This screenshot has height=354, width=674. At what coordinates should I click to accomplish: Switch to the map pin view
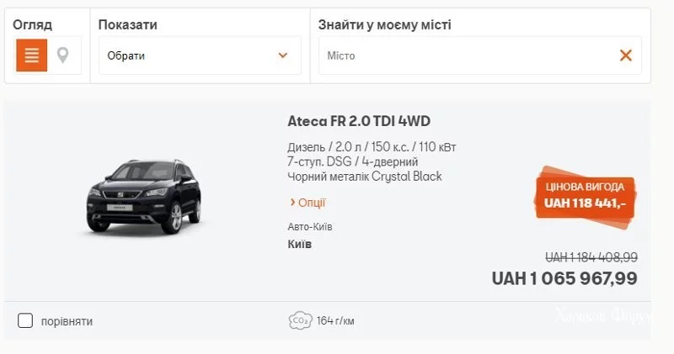coord(63,56)
